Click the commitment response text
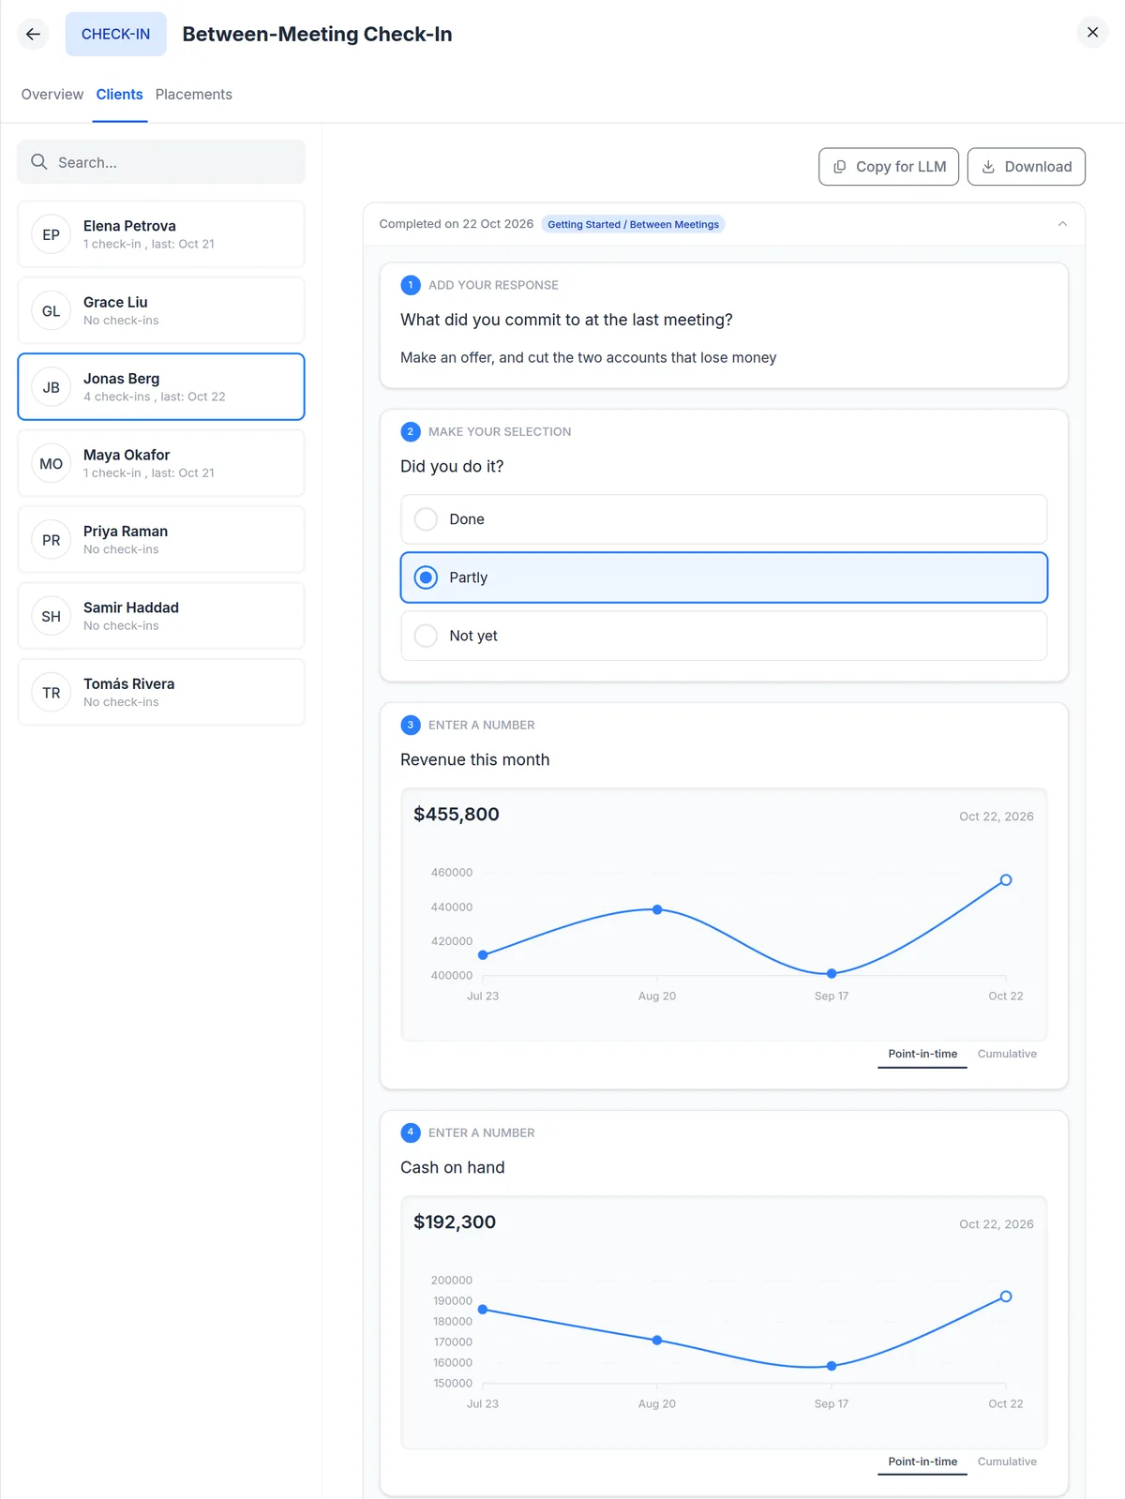The width and height of the screenshot is (1125, 1499). pos(589,357)
